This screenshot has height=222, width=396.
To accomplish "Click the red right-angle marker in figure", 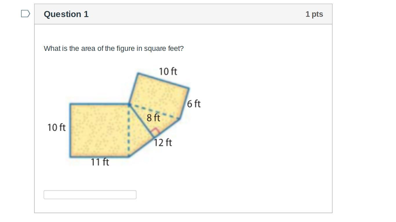I will 156,131.
